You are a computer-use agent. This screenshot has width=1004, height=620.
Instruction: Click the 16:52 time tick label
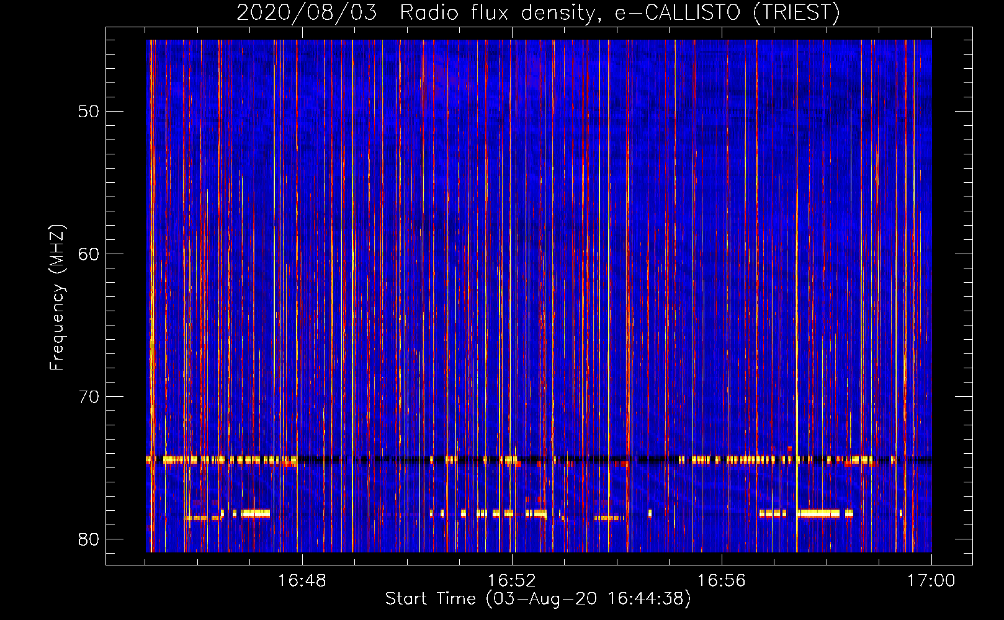(512, 581)
